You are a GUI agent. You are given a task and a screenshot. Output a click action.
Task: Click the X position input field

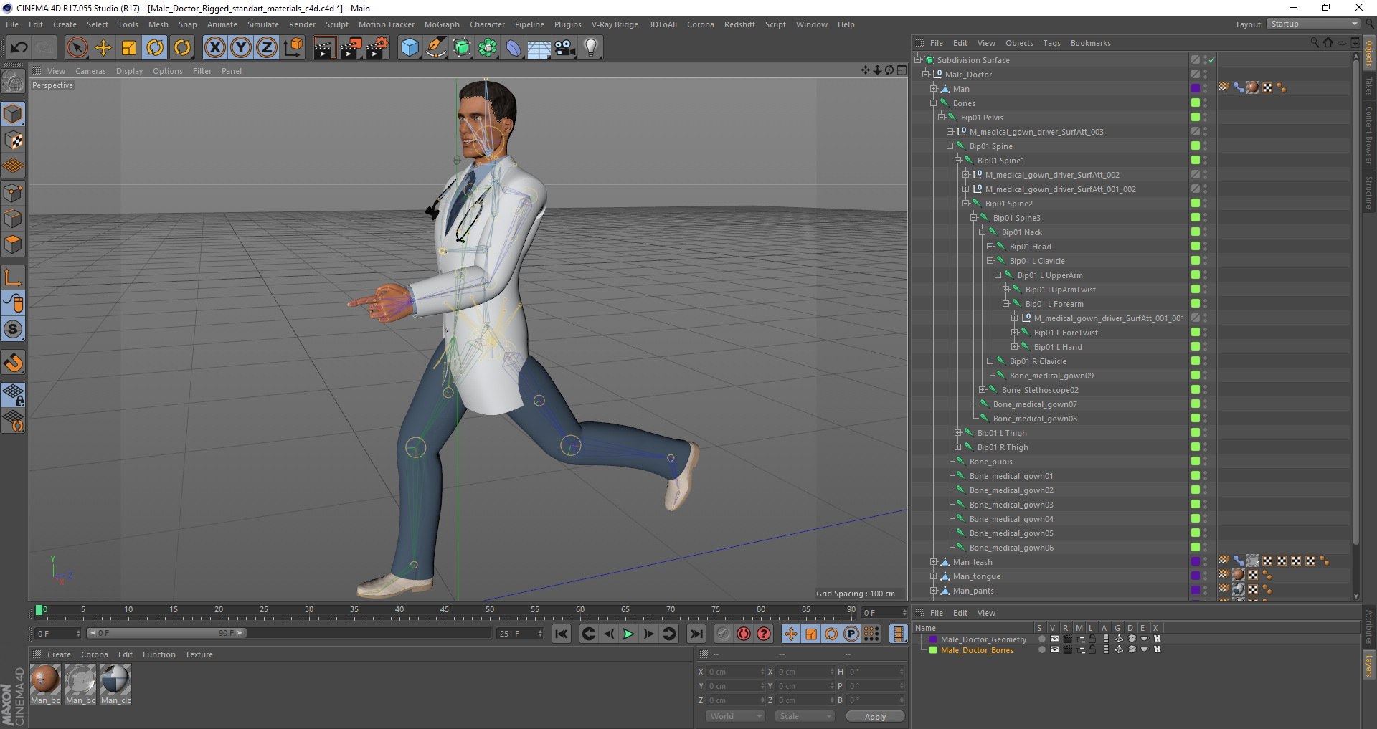pyautogui.click(x=734, y=672)
